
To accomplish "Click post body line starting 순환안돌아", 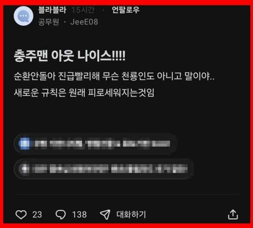I will [114, 76].
